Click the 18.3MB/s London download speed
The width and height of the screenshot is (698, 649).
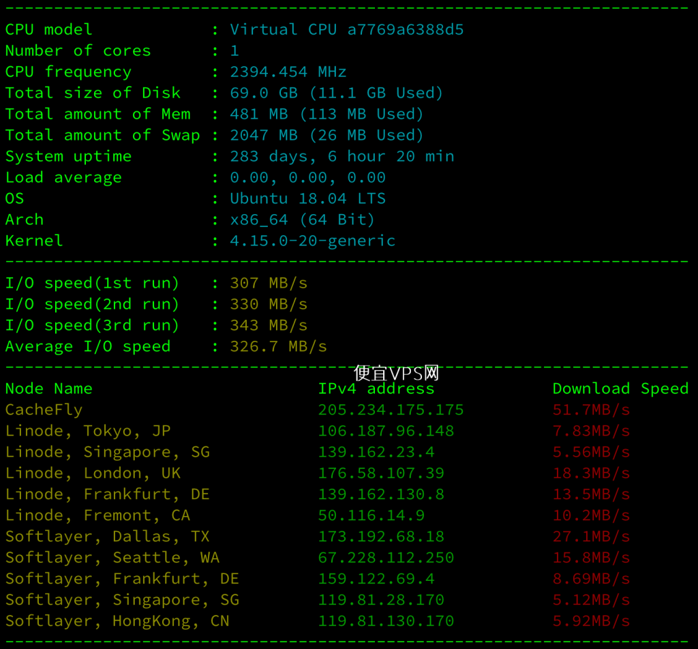(x=591, y=473)
